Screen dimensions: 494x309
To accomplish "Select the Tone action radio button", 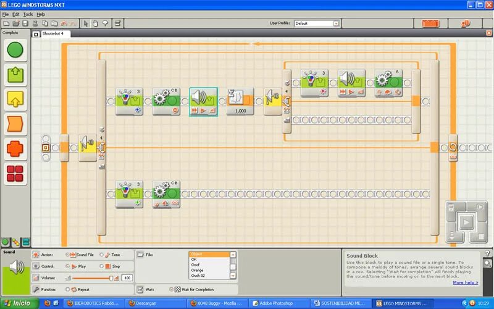I will [101, 255].
